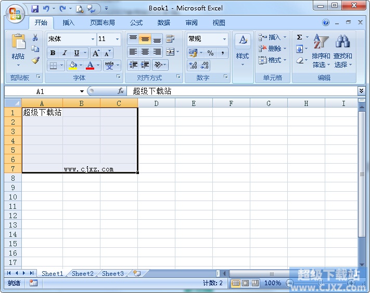Image resolution: width=370 pixels, height=293 pixels.
Task: Toggle Bold formatting
Action: coord(53,53)
